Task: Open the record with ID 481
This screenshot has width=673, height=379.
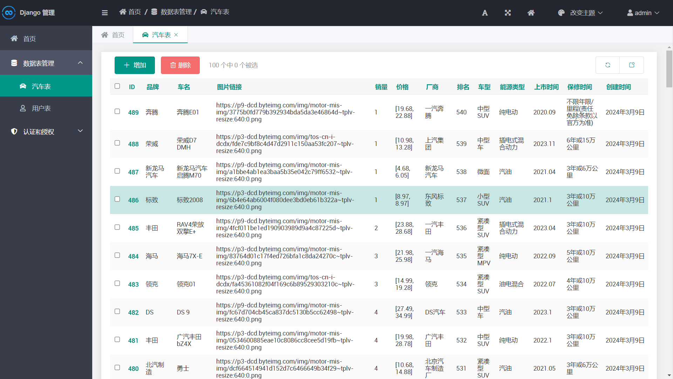Action: point(133,341)
